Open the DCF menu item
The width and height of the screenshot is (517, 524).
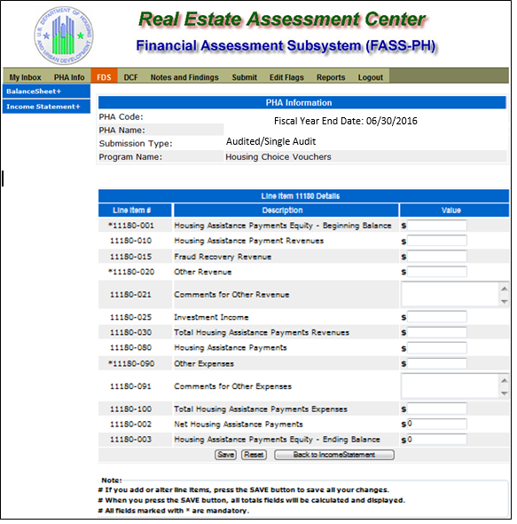[x=130, y=77]
